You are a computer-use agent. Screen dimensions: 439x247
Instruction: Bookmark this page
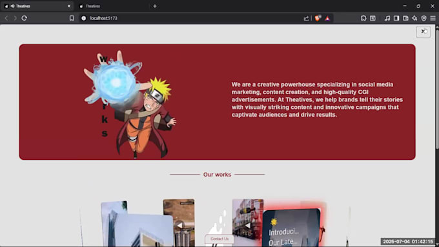(72, 18)
